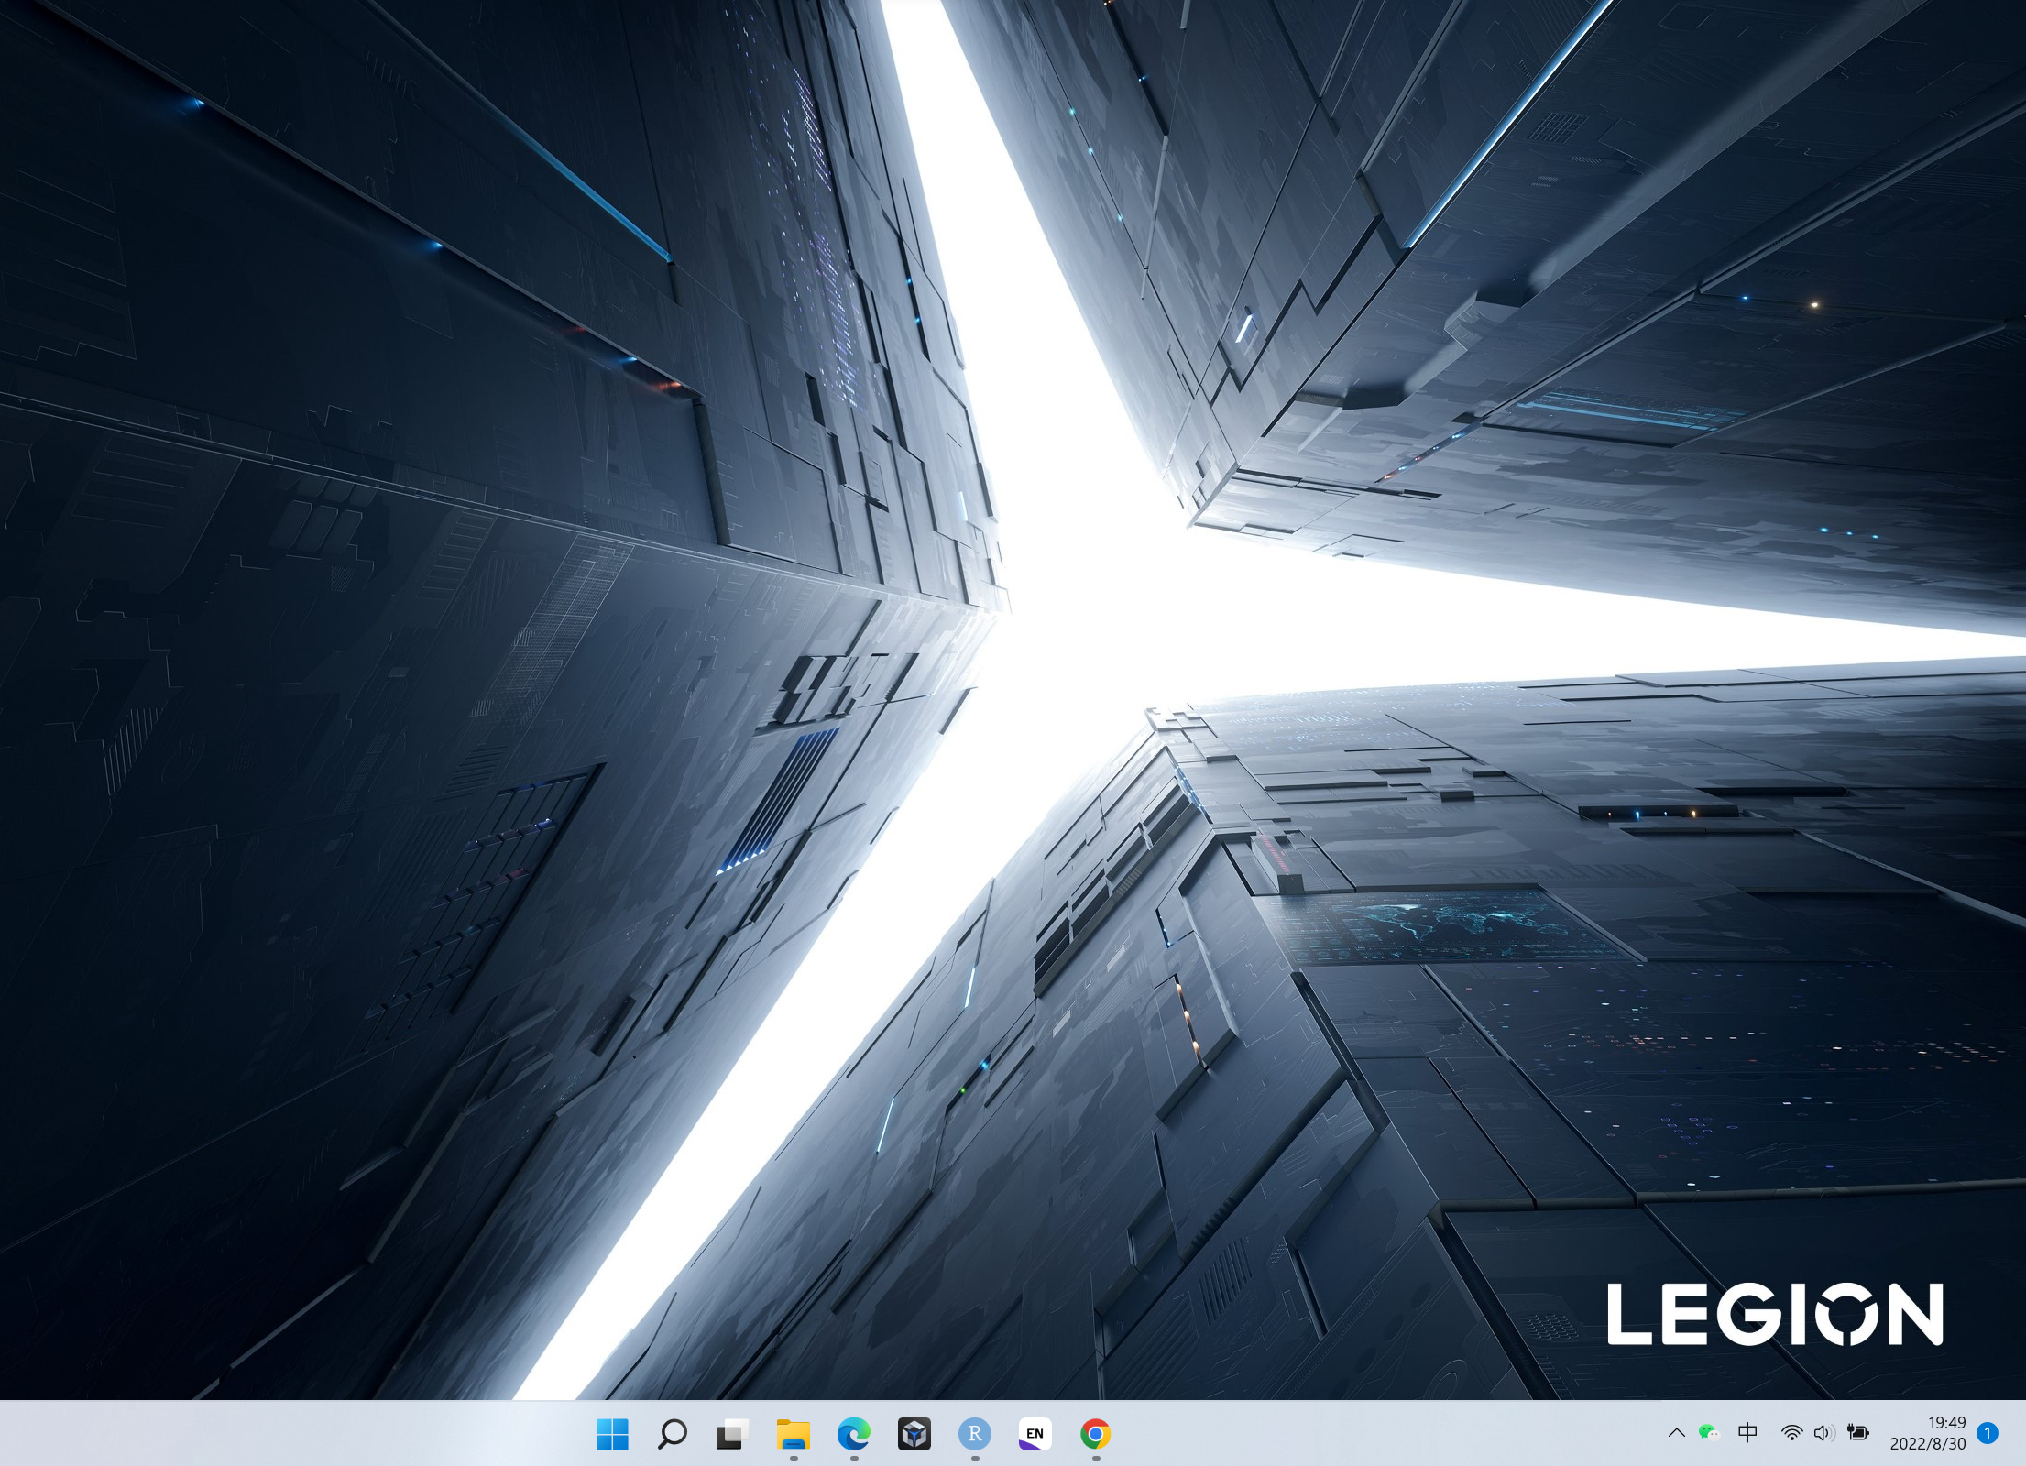Switch to Google Chrome
The width and height of the screenshot is (2026, 1466).
[x=1095, y=1434]
